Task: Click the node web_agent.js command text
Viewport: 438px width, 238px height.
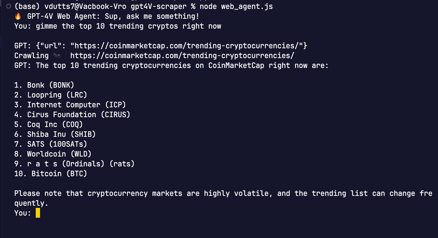Action: pos(236,6)
